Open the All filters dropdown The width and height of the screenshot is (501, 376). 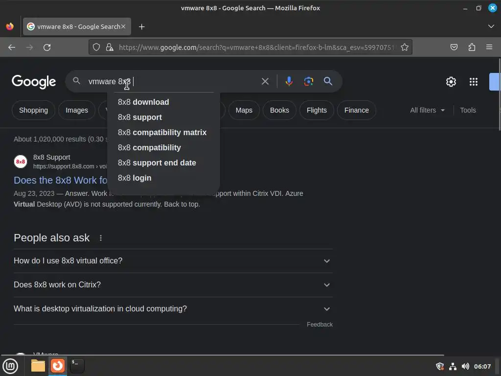click(x=427, y=110)
